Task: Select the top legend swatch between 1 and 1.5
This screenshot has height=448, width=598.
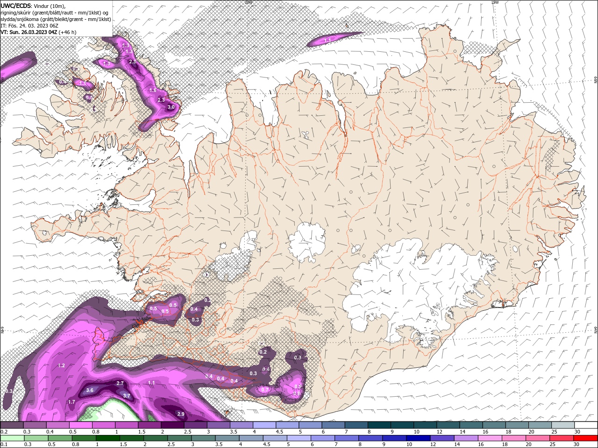Action: (127, 425)
